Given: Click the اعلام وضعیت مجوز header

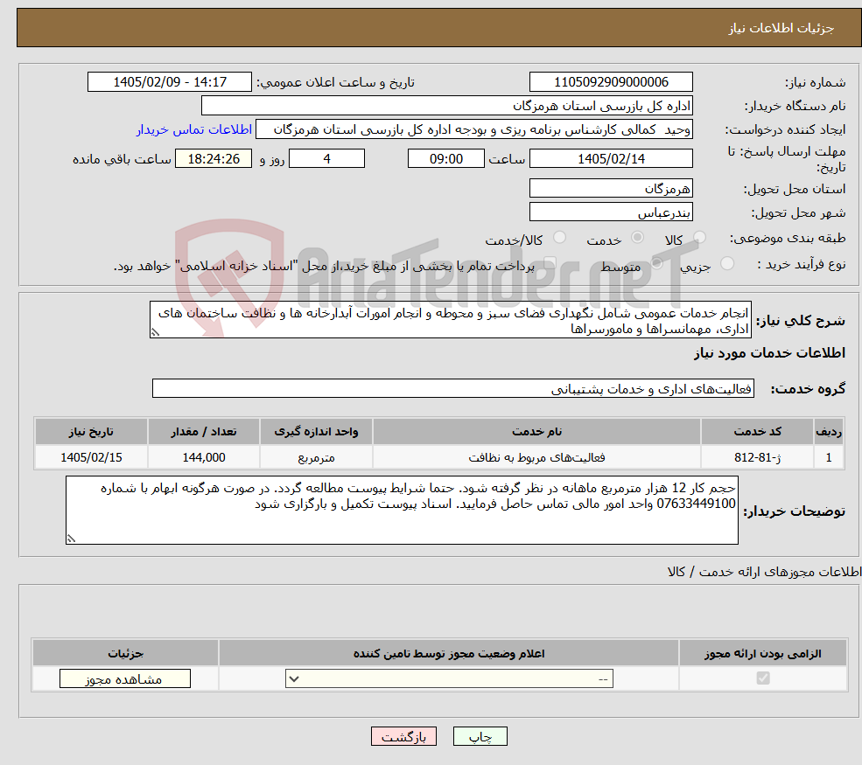Looking at the screenshot, I should pyautogui.click(x=449, y=653).
